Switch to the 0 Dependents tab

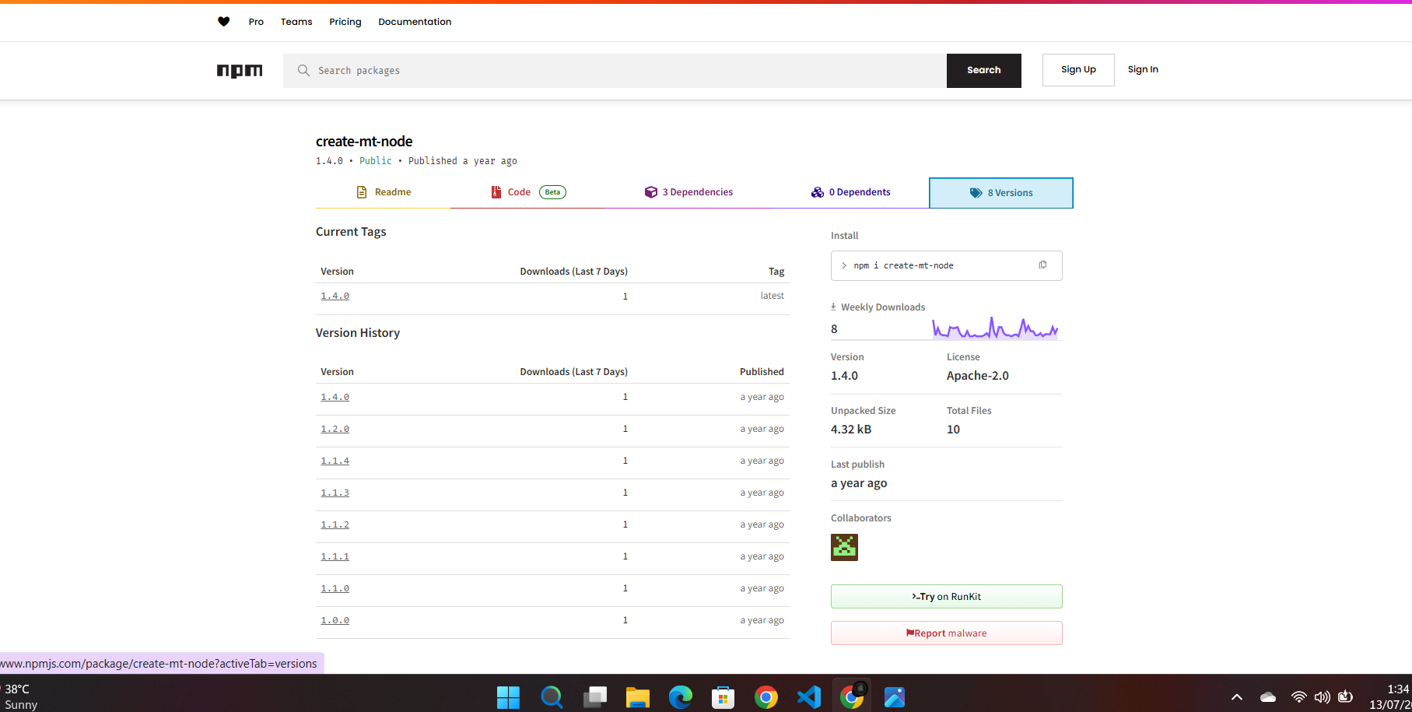[850, 192]
